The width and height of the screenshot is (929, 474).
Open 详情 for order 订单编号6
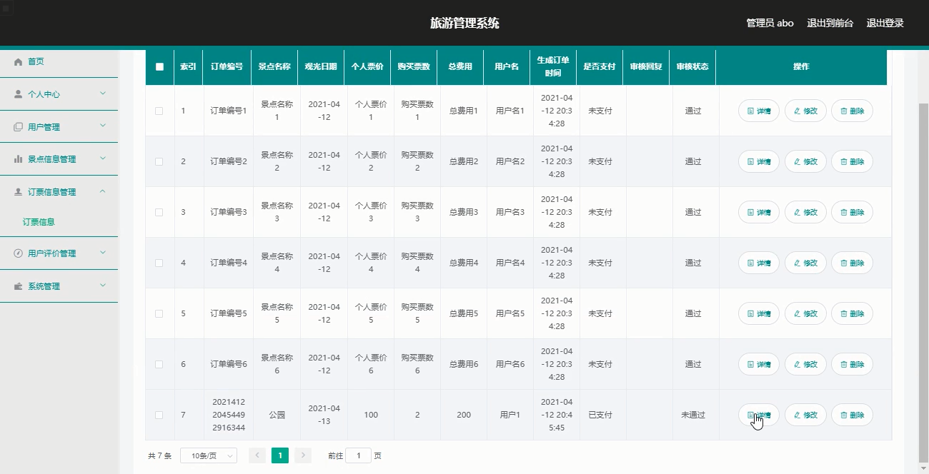coord(759,364)
